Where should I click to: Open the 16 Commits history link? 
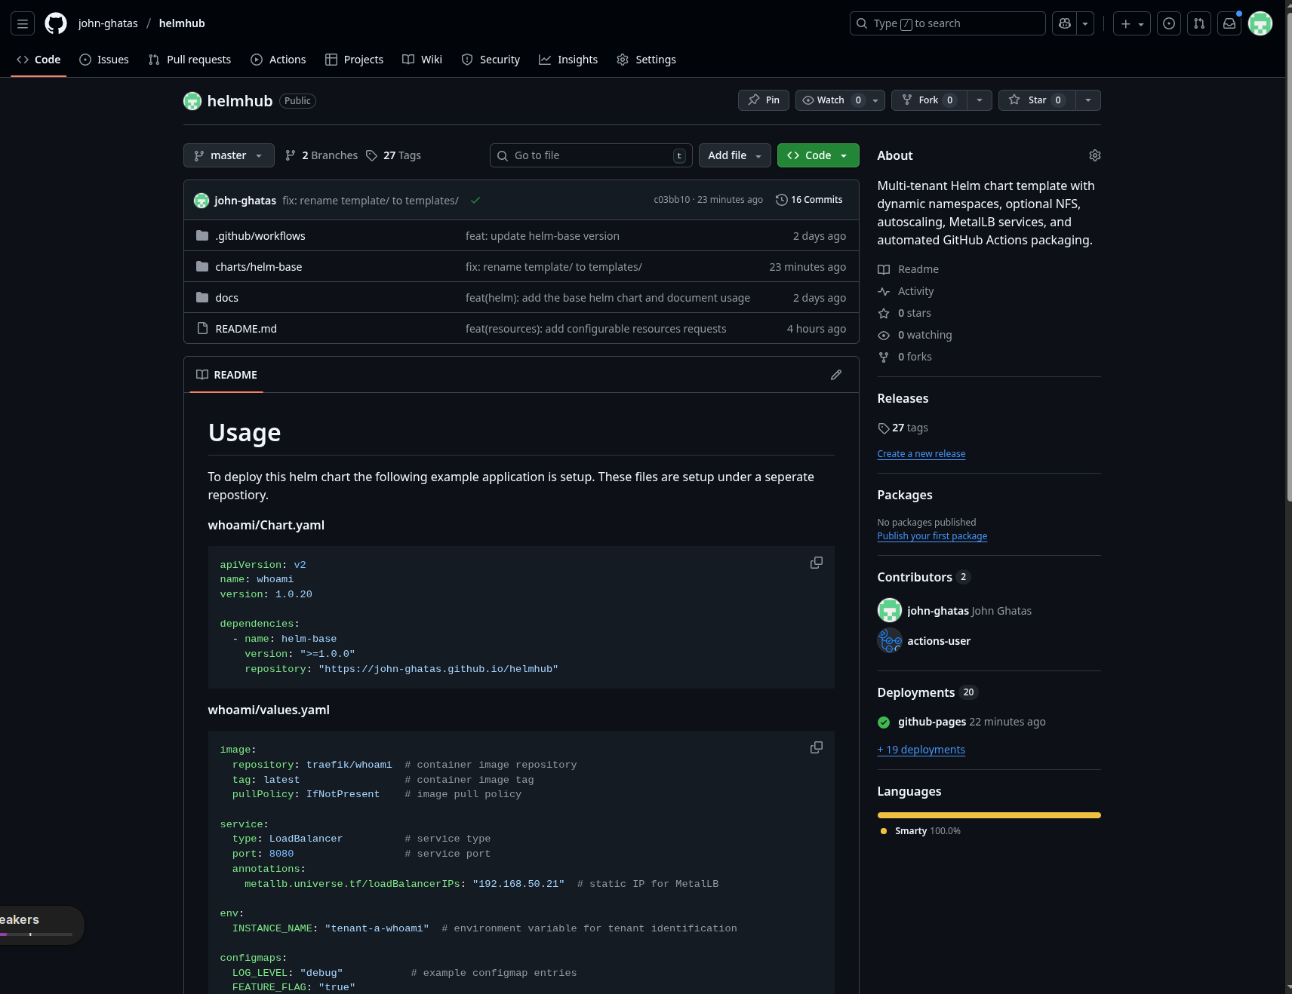pyautogui.click(x=809, y=200)
